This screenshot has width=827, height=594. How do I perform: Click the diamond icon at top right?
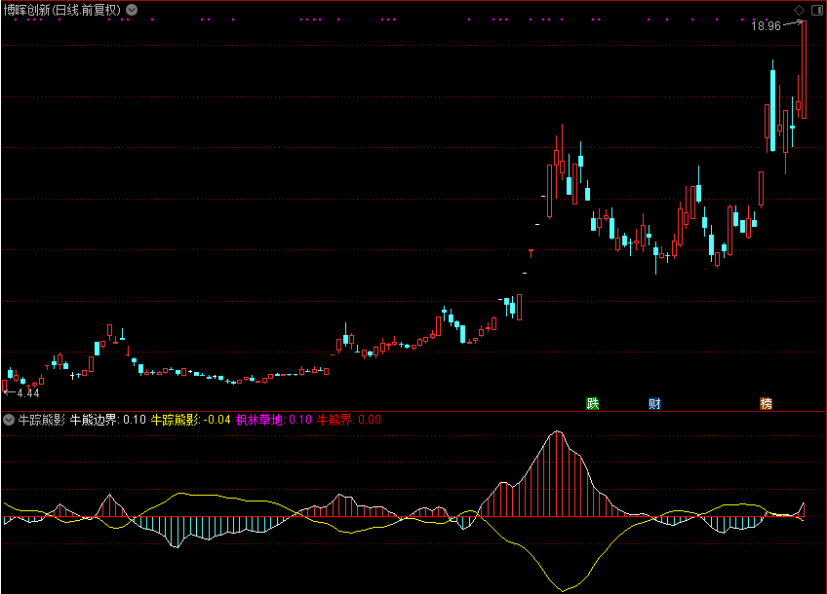click(x=799, y=10)
